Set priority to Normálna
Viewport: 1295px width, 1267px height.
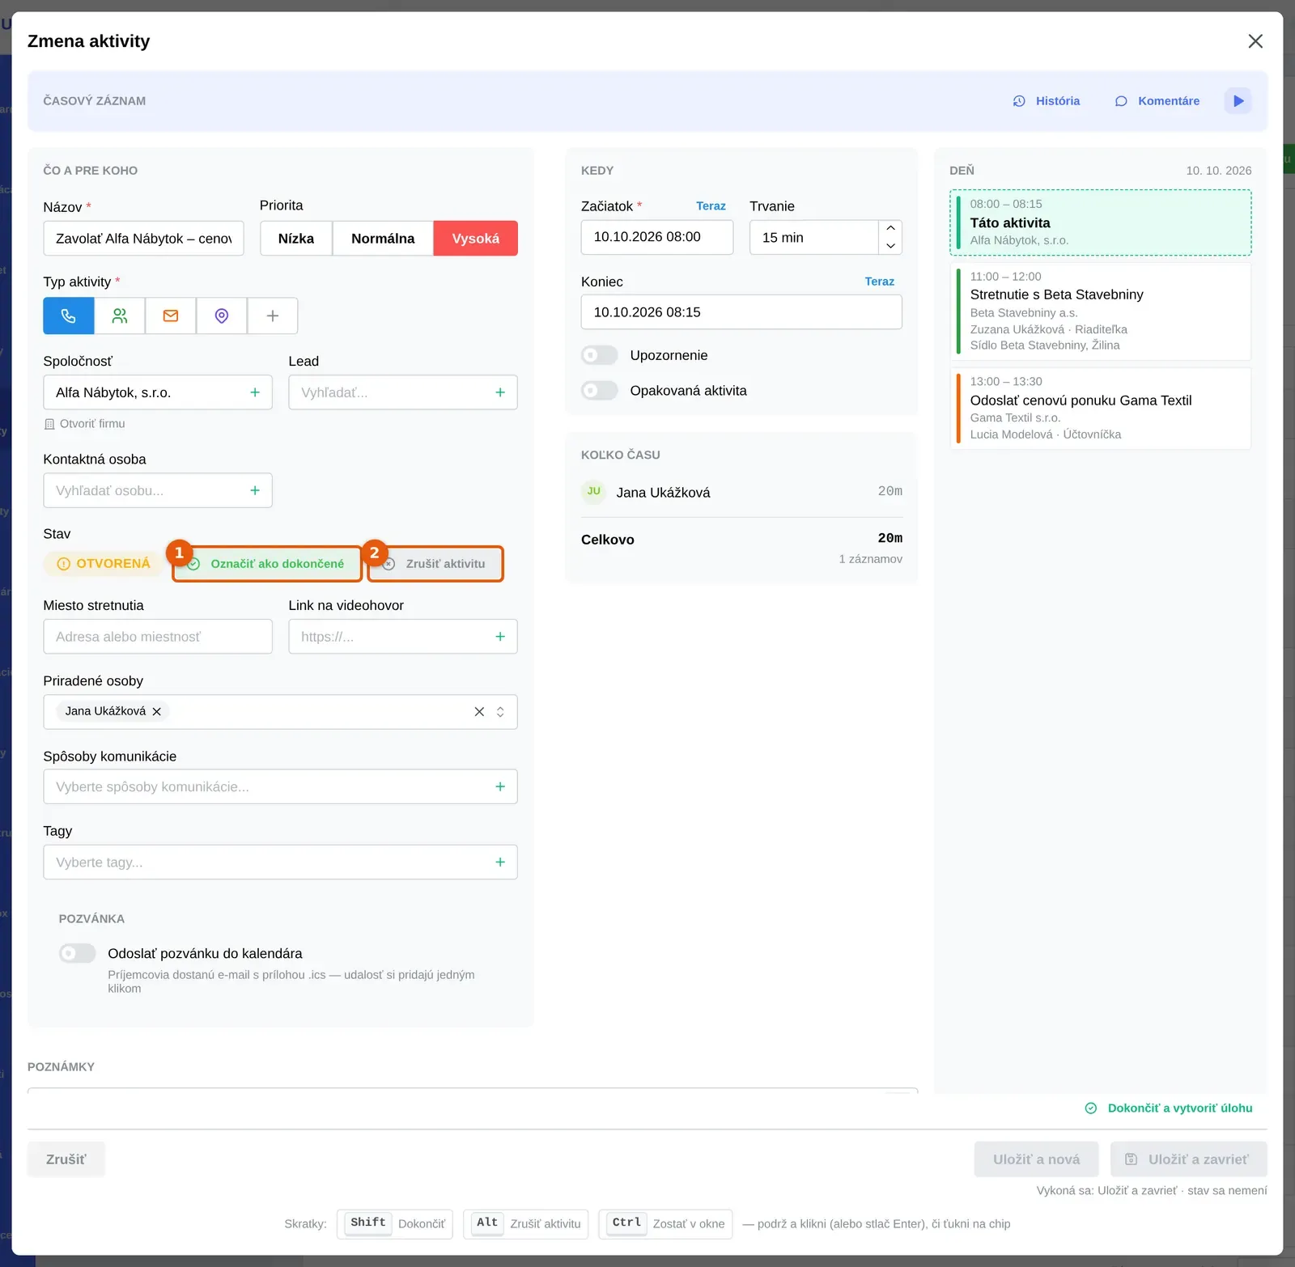[x=383, y=239]
